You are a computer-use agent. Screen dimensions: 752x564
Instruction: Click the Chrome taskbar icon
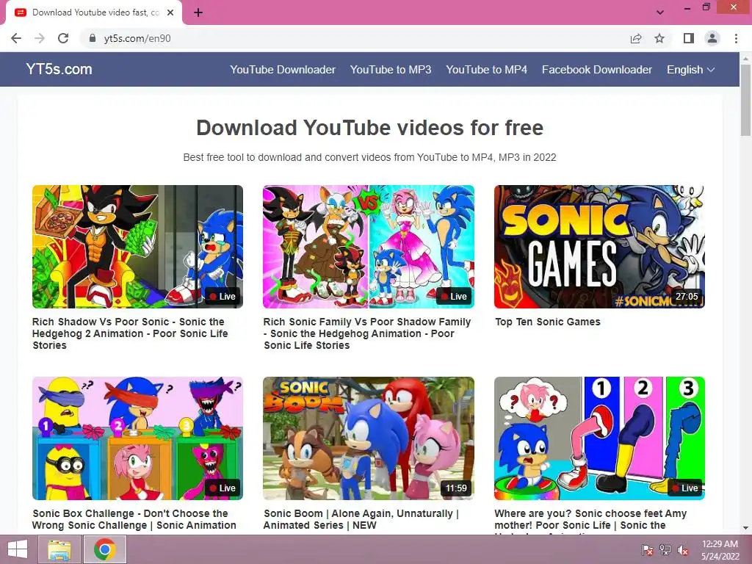105,549
